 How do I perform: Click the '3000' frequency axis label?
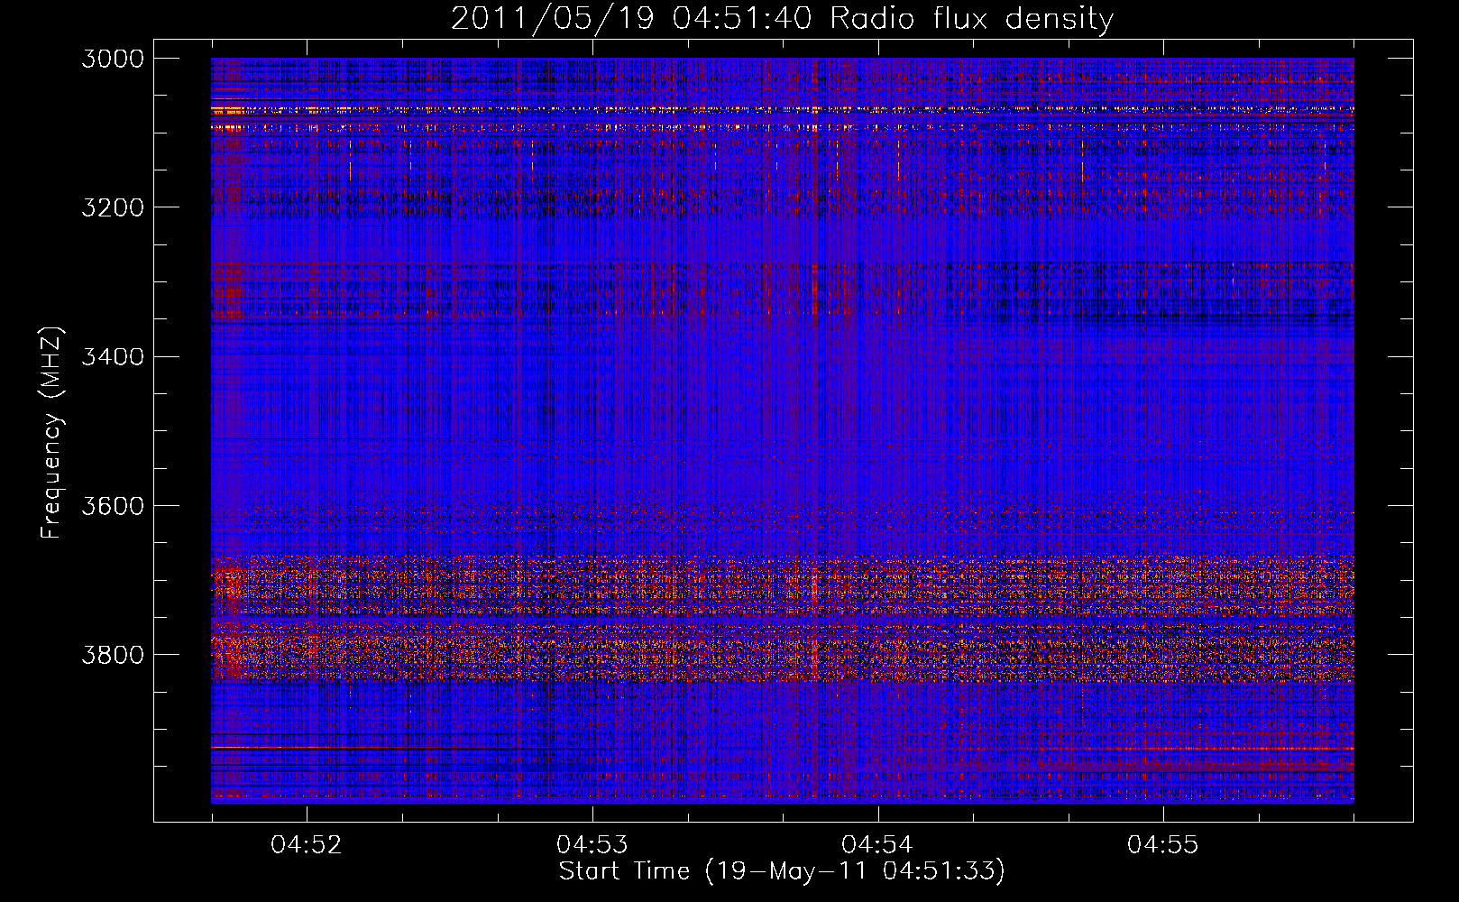click(x=113, y=59)
